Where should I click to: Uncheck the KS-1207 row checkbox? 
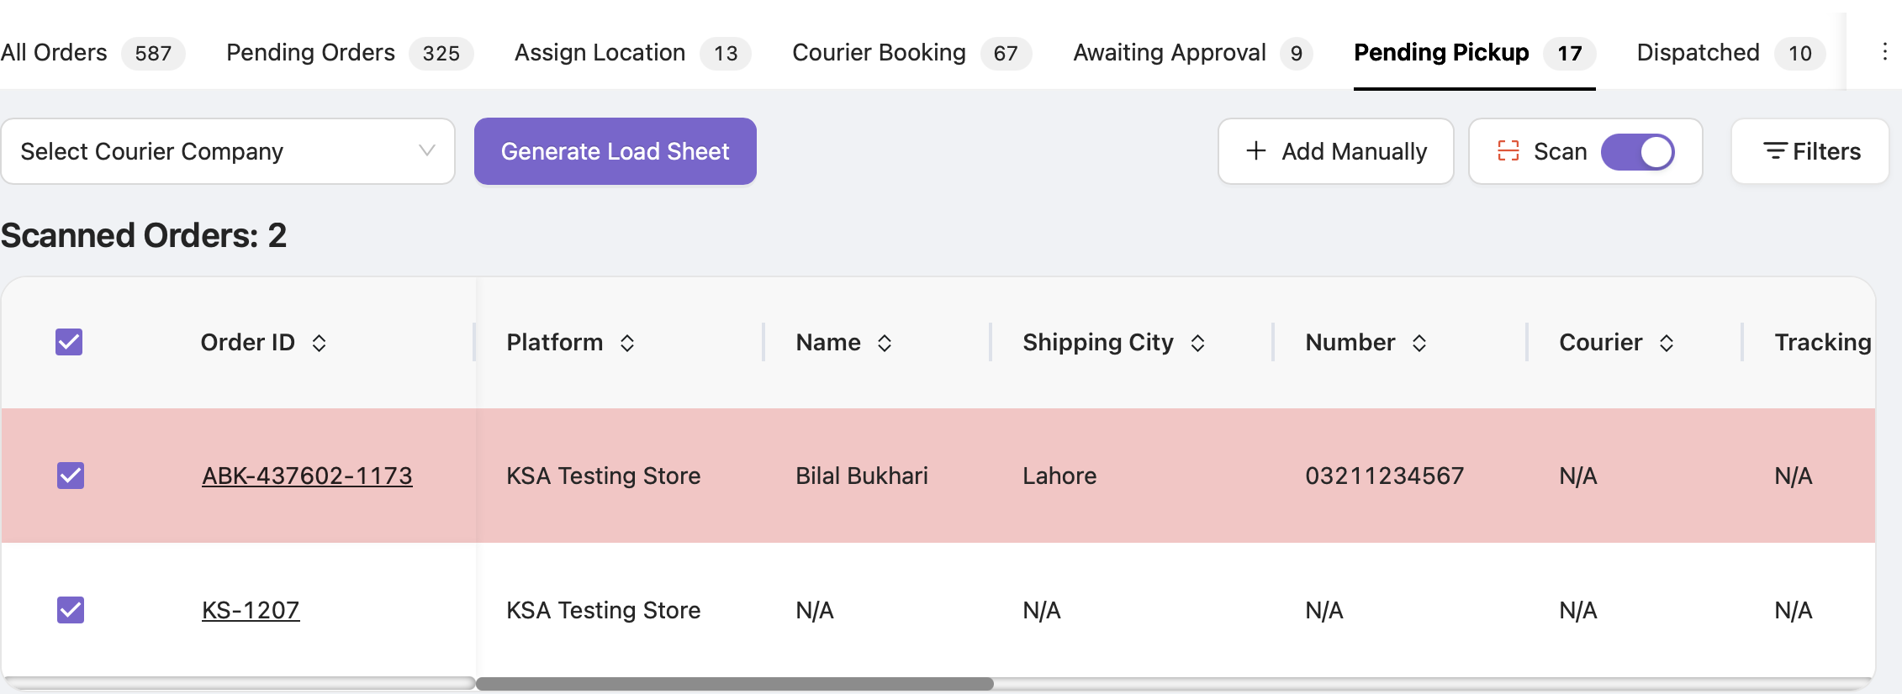click(71, 610)
